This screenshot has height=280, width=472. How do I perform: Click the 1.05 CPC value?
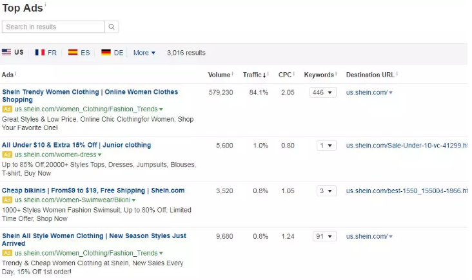click(x=288, y=191)
